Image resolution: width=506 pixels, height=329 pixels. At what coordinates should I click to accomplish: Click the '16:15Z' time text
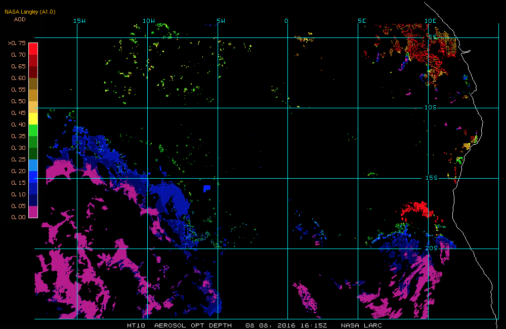tap(313, 325)
